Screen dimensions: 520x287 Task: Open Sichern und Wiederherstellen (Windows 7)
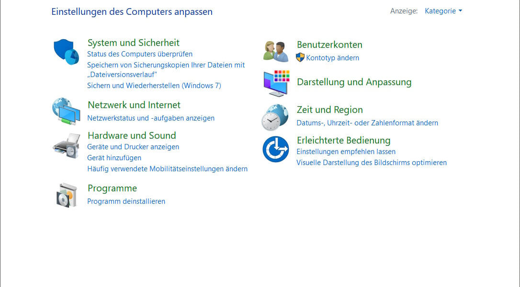point(154,86)
